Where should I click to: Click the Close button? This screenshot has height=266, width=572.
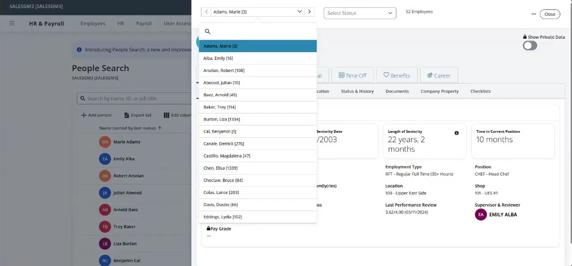(550, 14)
